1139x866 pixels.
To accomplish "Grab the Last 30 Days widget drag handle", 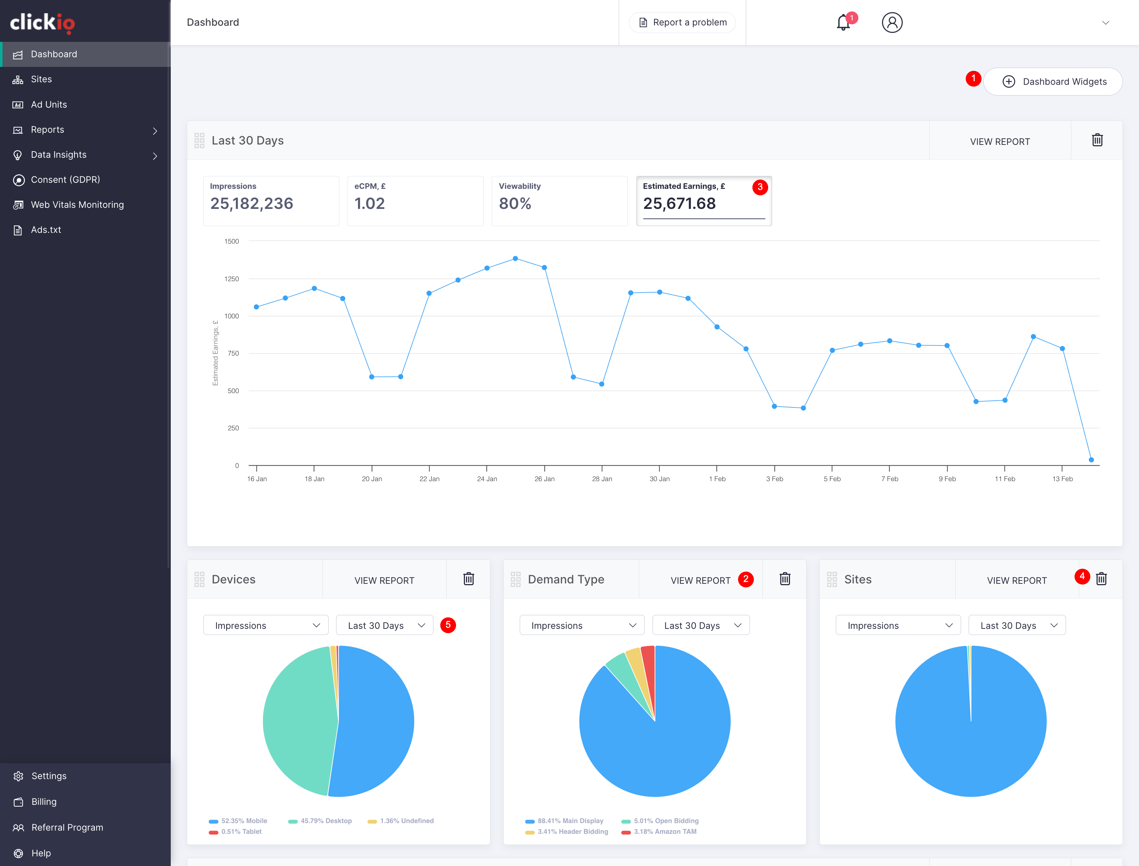I will 200,141.
